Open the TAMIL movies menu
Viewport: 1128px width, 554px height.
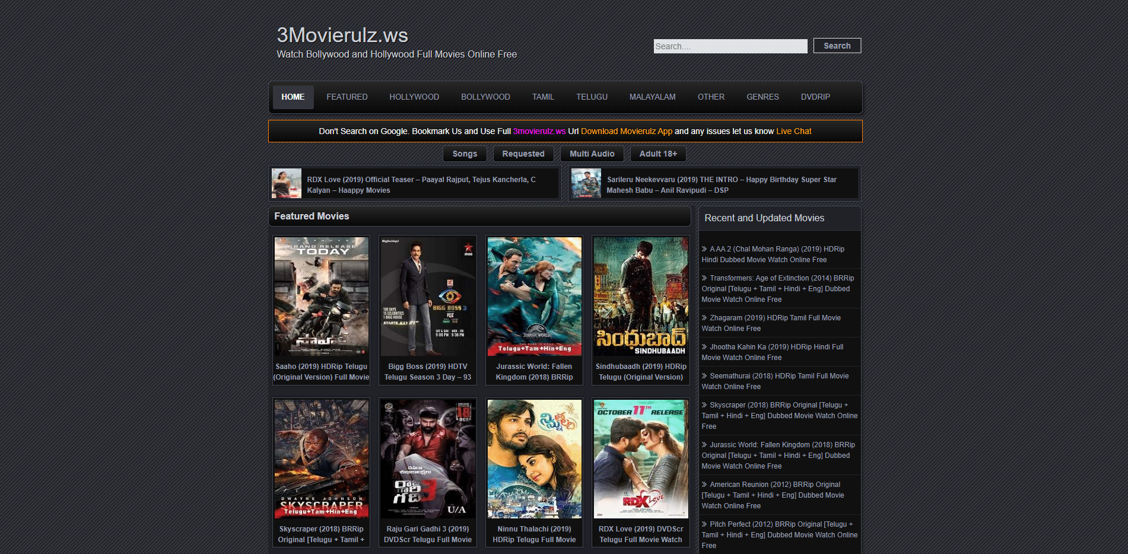(x=543, y=97)
